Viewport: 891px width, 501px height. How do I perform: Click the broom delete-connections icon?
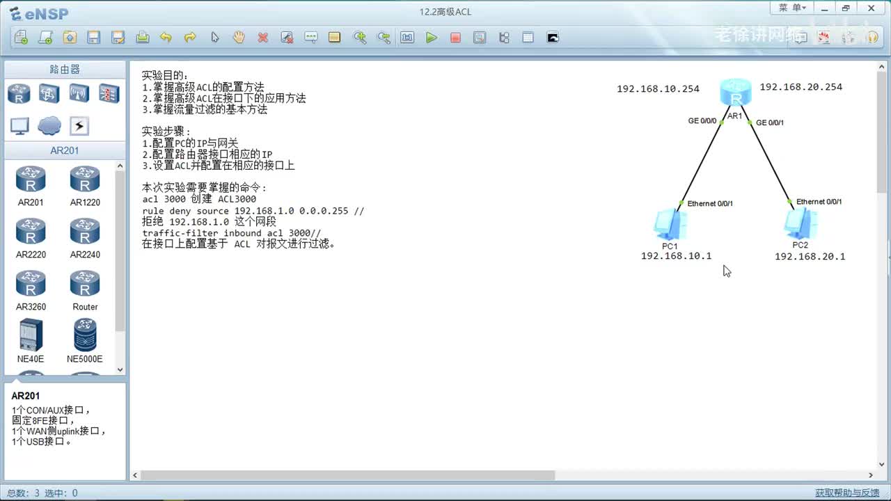click(287, 38)
